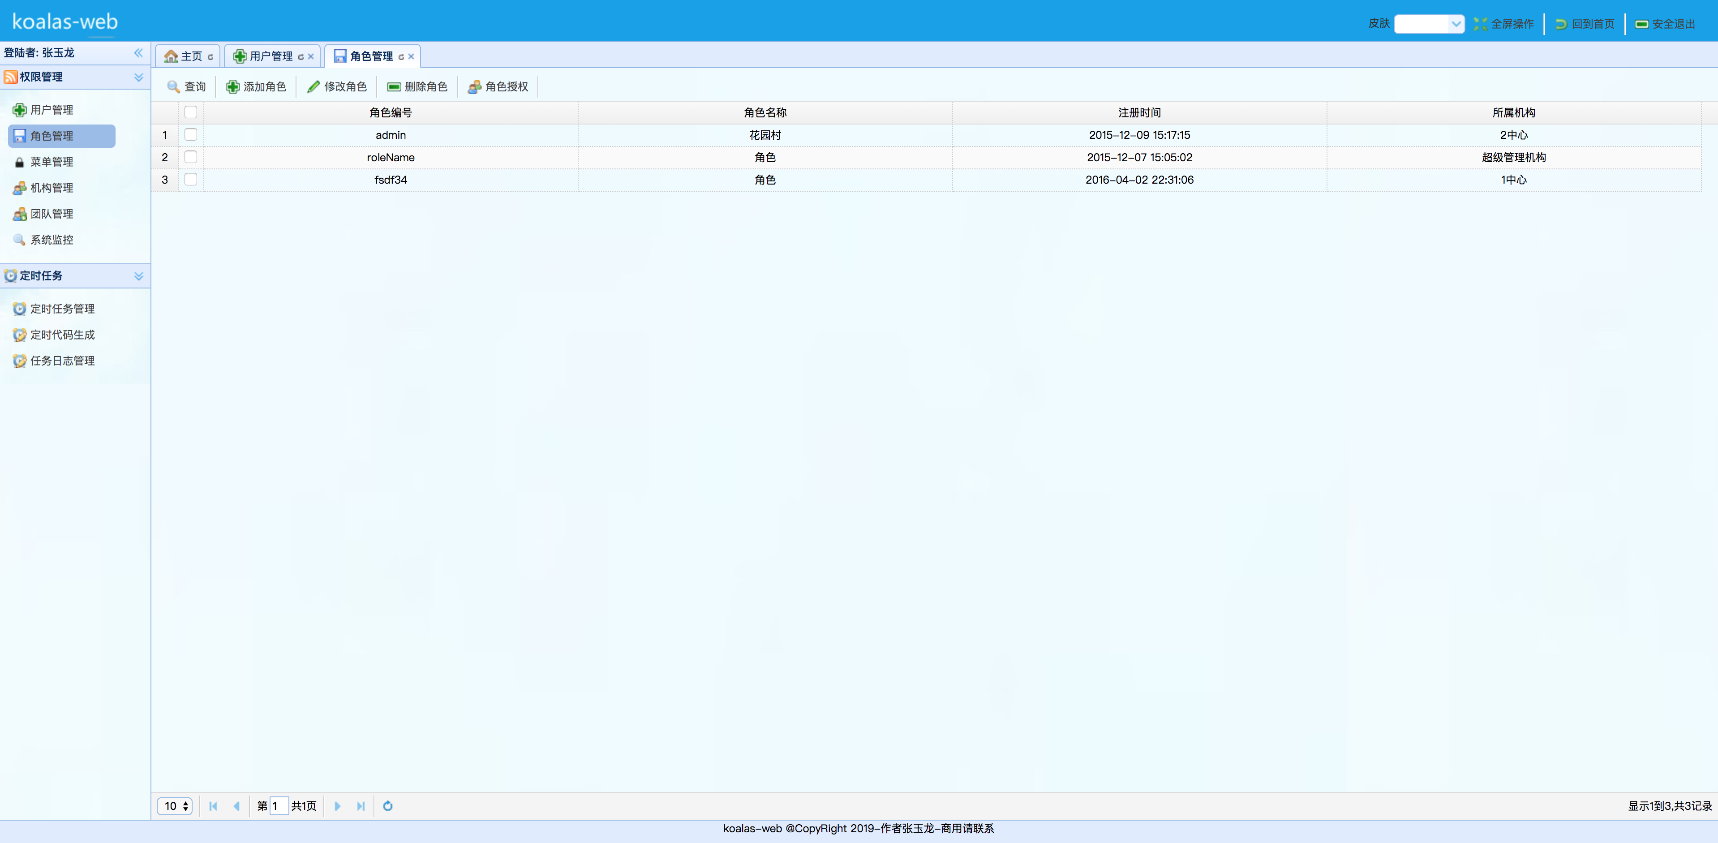Refresh the 主页 tab via its reload icon
Image resolution: width=1718 pixels, height=843 pixels.
click(x=210, y=57)
